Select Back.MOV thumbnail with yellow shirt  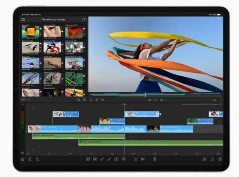coord(31,31)
